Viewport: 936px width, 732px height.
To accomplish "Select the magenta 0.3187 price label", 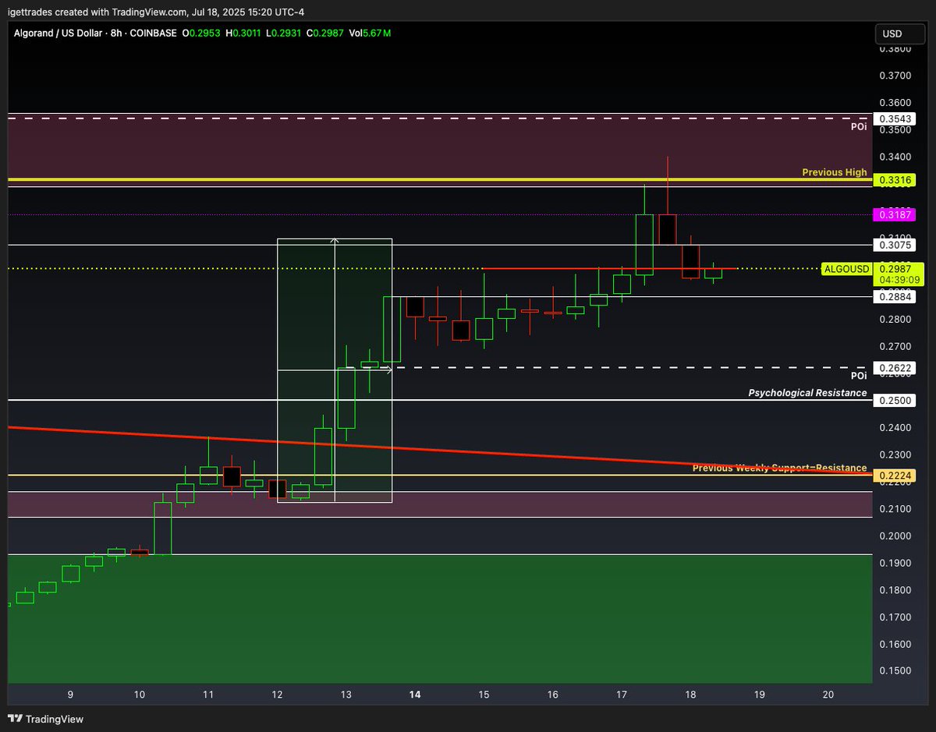I will click(893, 214).
